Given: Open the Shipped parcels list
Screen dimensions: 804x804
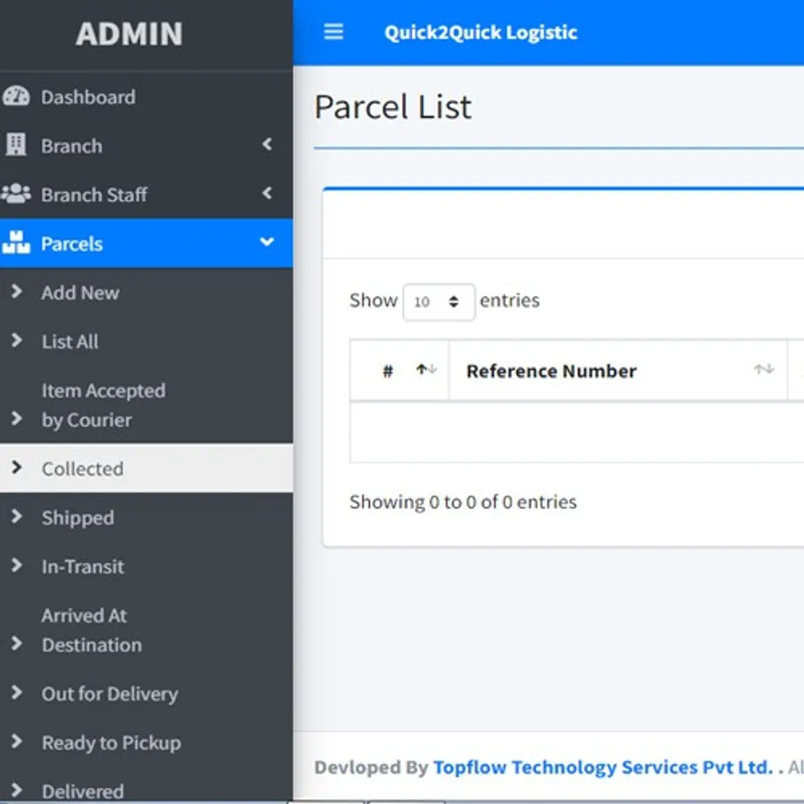Looking at the screenshot, I should 147,517.
